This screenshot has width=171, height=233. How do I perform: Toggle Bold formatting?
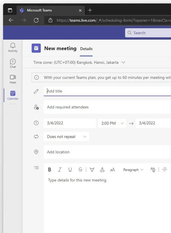click(50, 170)
